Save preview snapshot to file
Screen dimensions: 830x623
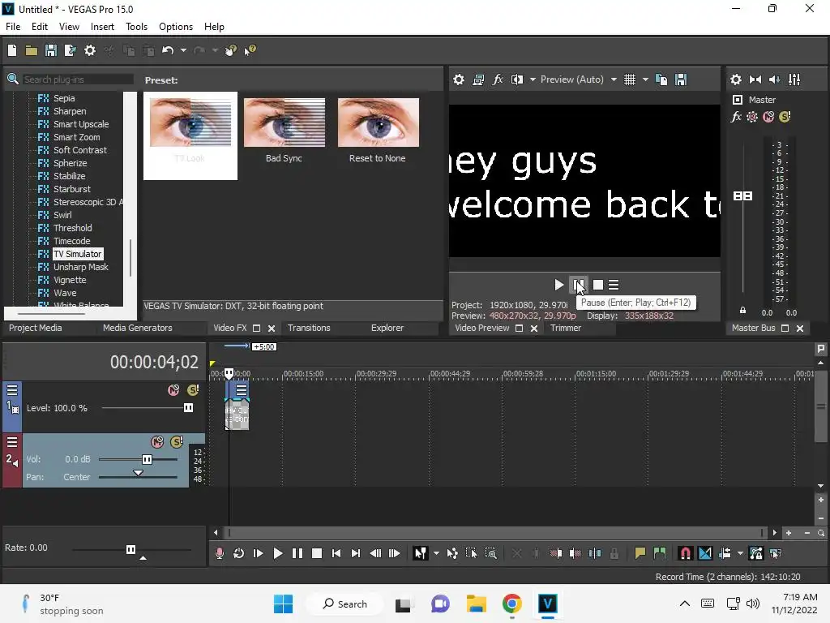pyautogui.click(x=681, y=79)
